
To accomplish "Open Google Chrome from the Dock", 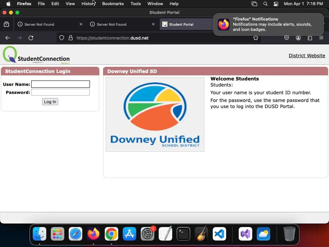I will (111, 234).
